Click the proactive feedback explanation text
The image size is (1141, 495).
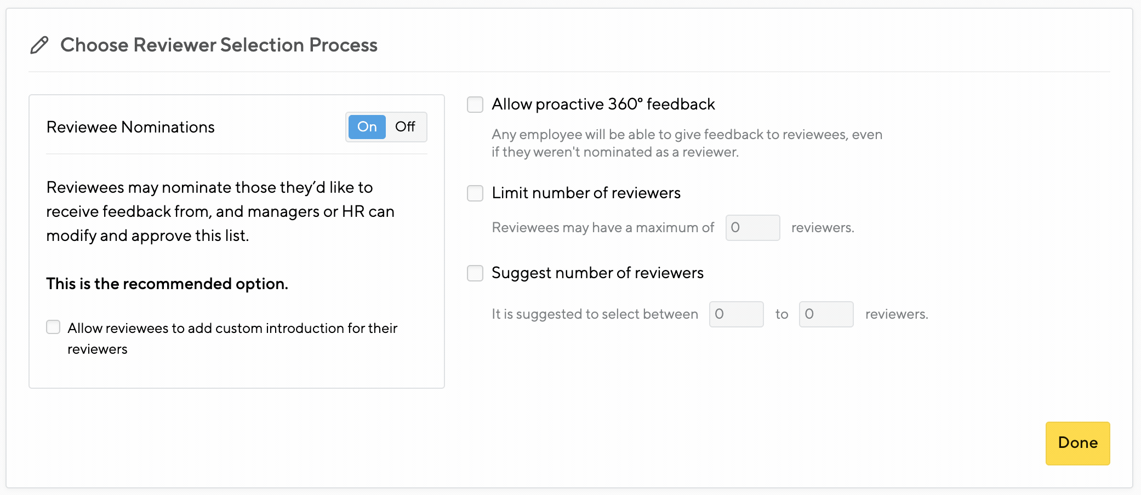687,142
